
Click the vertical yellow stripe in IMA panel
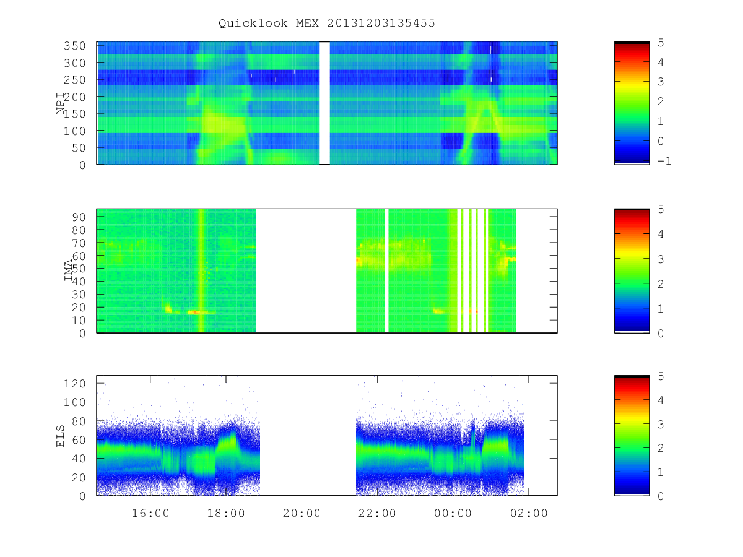(x=201, y=270)
